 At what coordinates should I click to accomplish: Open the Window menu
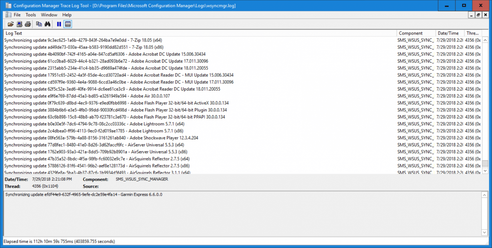49,15
